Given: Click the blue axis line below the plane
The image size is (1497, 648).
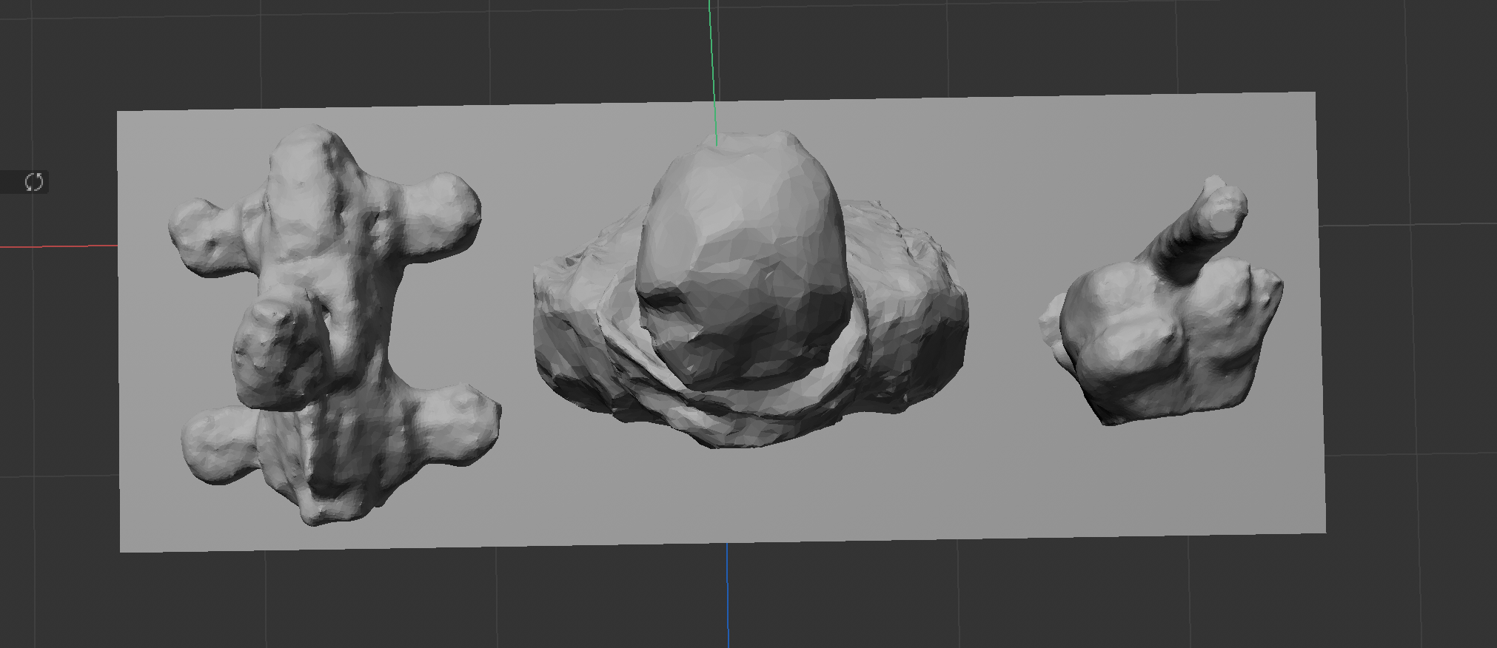Looking at the screenshot, I should click(727, 592).
